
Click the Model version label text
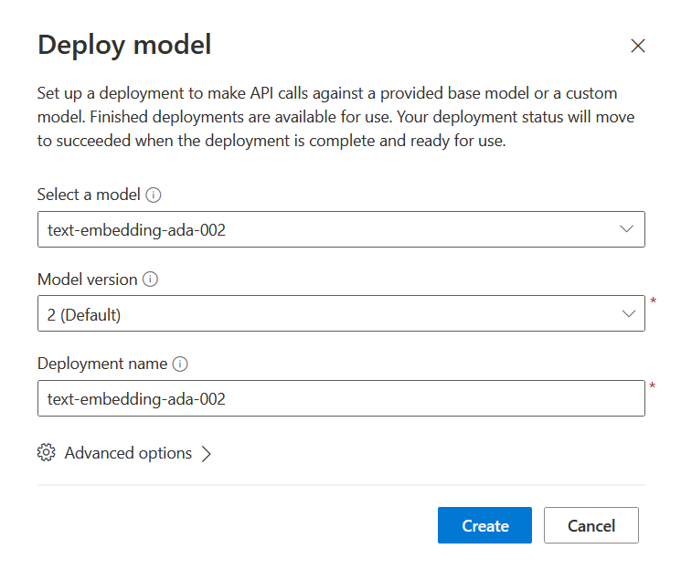[87, 280]
